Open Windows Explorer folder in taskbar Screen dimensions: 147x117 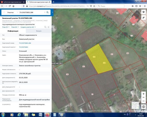pyautogui.click(x=26, y=115)
